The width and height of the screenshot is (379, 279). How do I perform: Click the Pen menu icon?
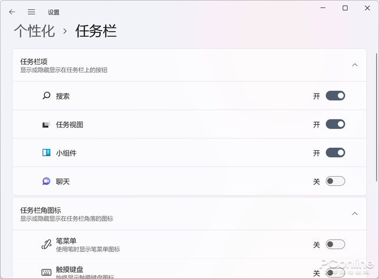point(47,244)
